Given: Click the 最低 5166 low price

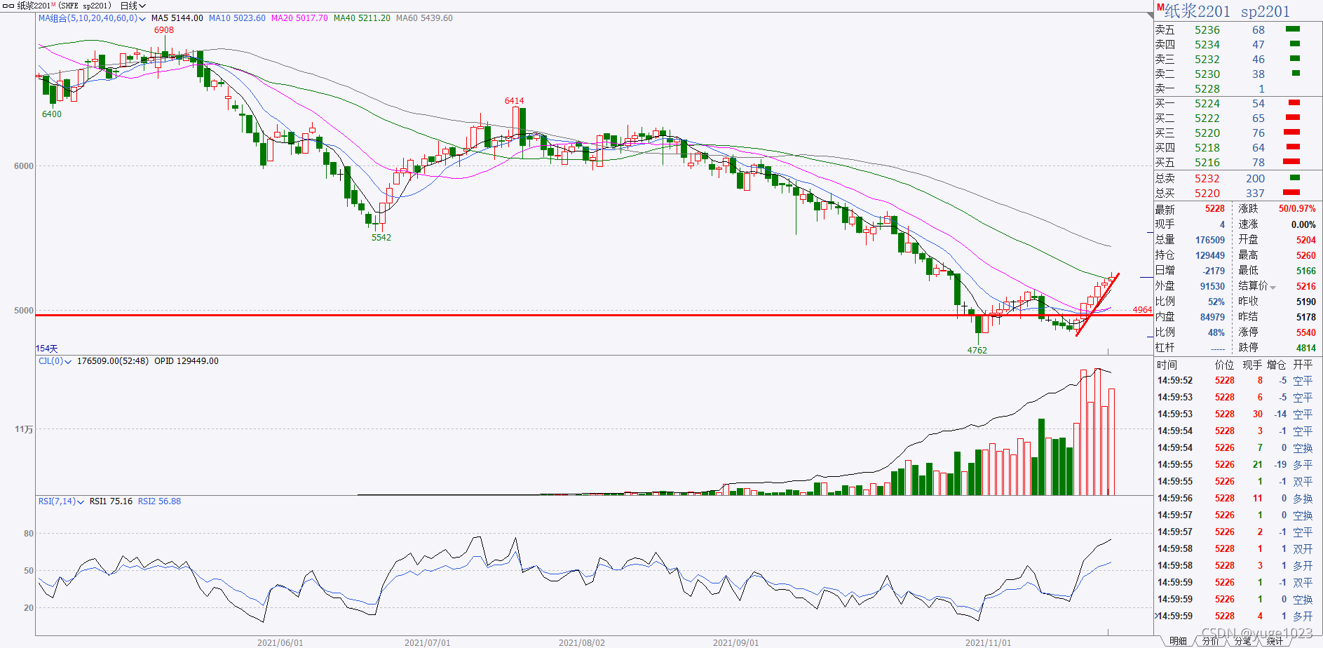Looking at the screenshot, I should [x=1305, y=271].
